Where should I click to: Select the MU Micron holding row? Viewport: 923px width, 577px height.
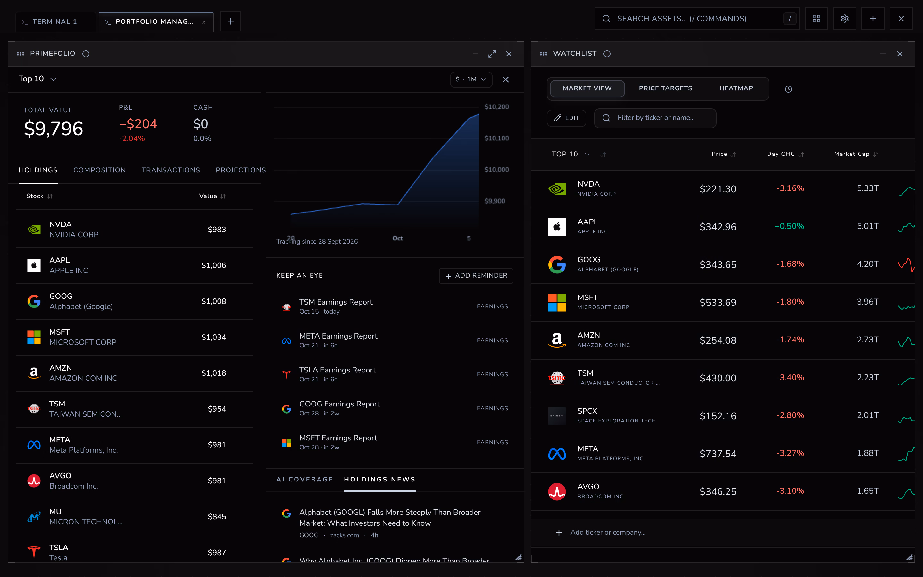click(x=135, y=517)
